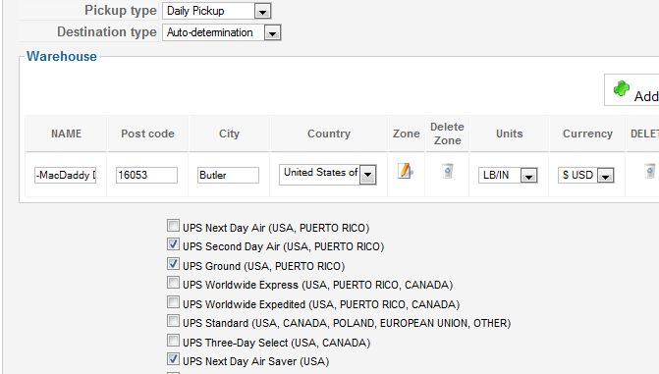Uncheck UPS Next Day Air Saver
This screenshot has width=659, height=374.
click(x=173, y=359)
